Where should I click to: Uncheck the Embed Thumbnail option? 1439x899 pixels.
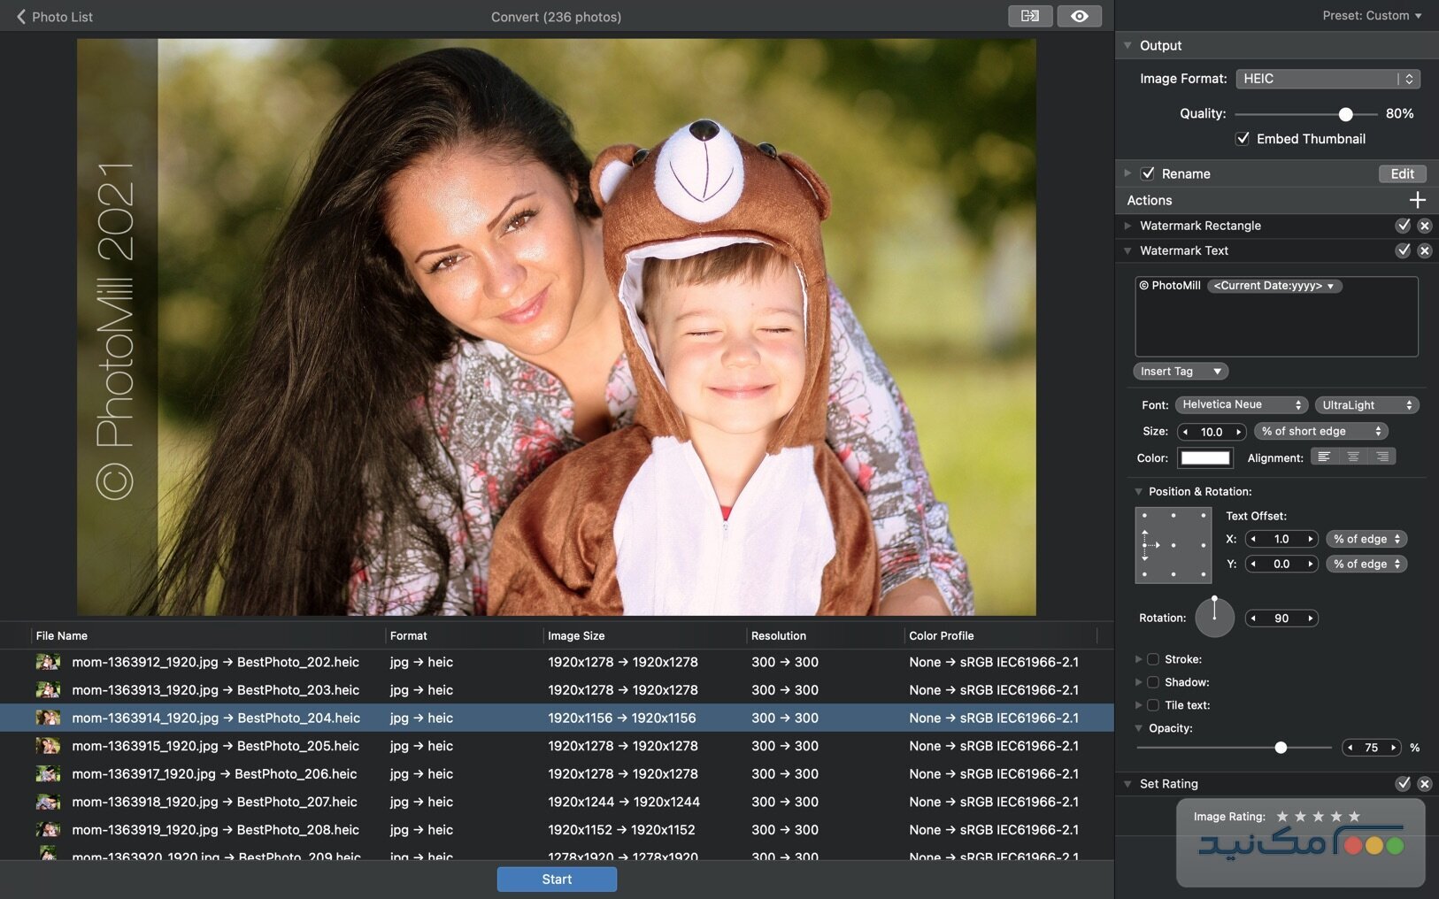click(x=1243, y=138)
